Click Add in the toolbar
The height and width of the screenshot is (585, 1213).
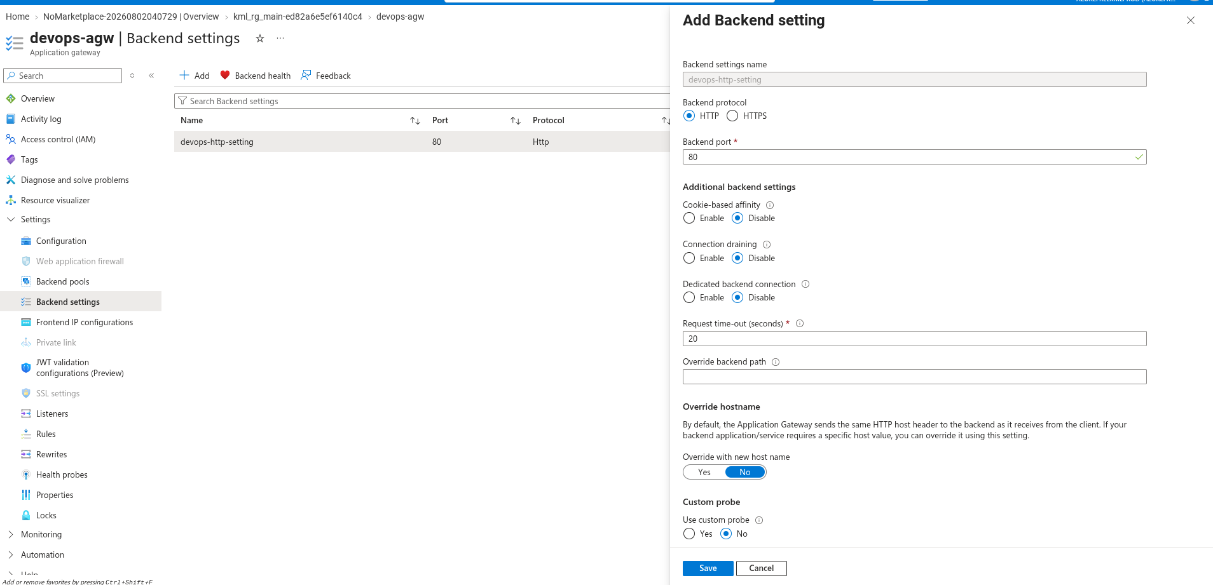pos(195,76)
